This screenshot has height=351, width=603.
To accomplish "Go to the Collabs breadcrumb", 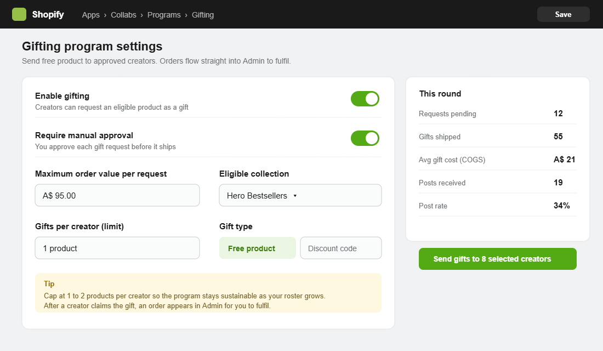I will [x=123, y=15].
